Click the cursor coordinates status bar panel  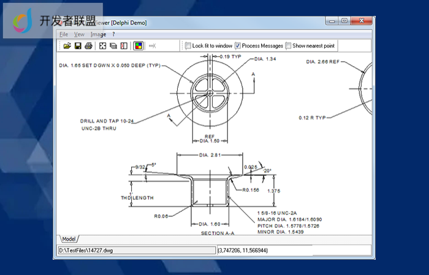pyautogui.click(x=293, y=250)
